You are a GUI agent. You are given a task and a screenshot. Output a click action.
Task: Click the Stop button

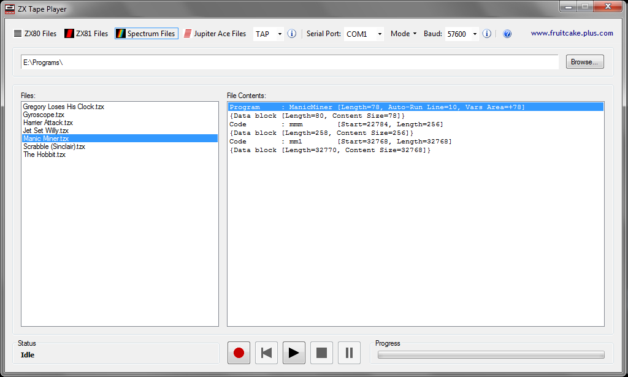[321, 352]
